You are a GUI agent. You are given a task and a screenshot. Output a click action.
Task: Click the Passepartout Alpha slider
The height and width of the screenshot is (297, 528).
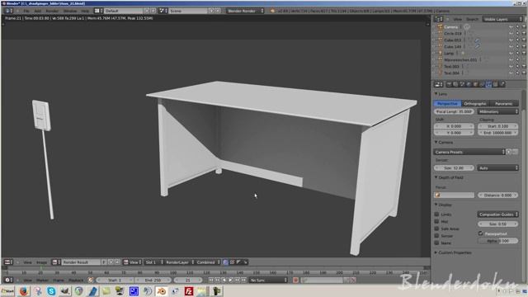coord(497,241)
